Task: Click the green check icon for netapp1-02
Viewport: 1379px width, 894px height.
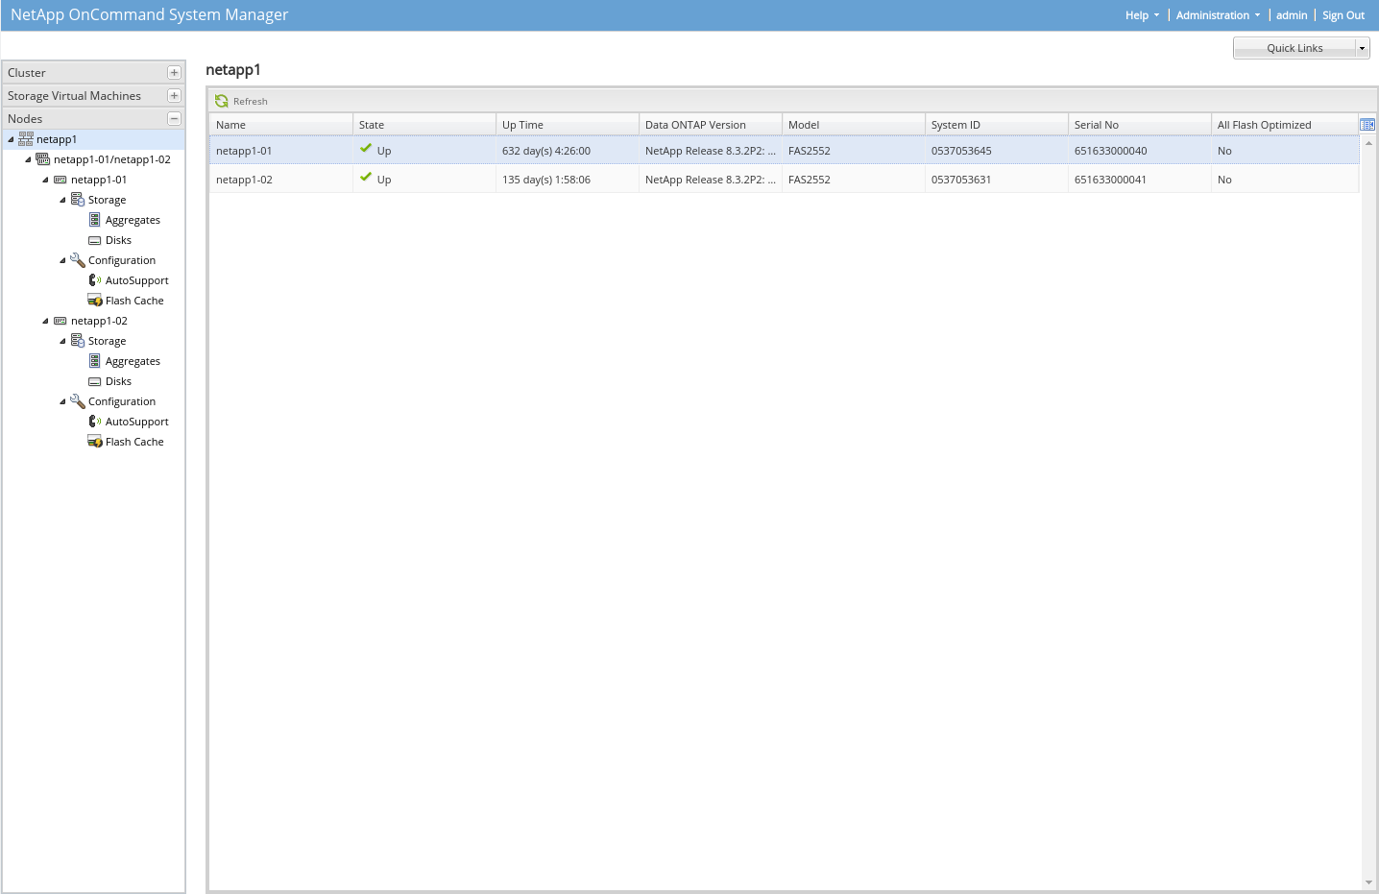Action: coord(366,178)
